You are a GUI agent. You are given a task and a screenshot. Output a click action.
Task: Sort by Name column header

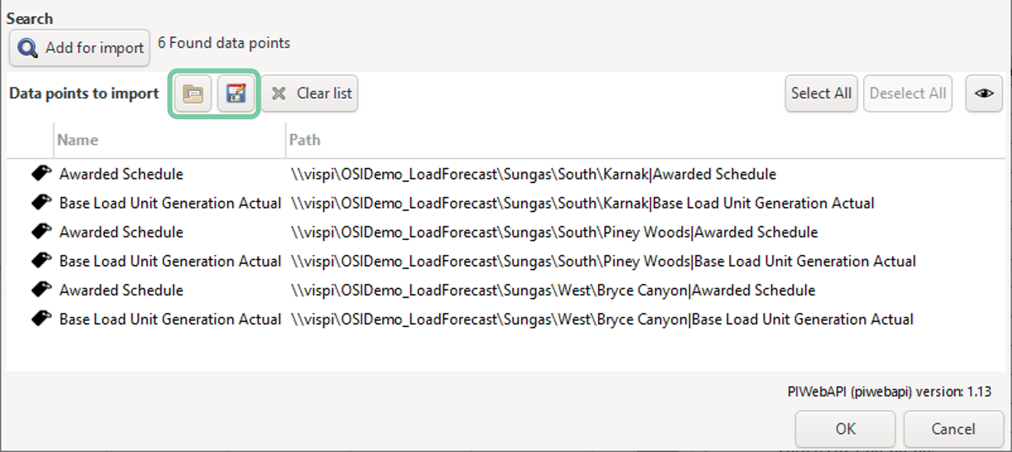click(78, 140)
